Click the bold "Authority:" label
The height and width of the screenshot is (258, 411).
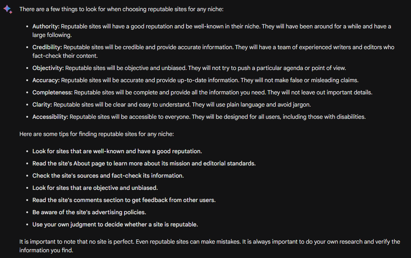(x=46, y=27)
